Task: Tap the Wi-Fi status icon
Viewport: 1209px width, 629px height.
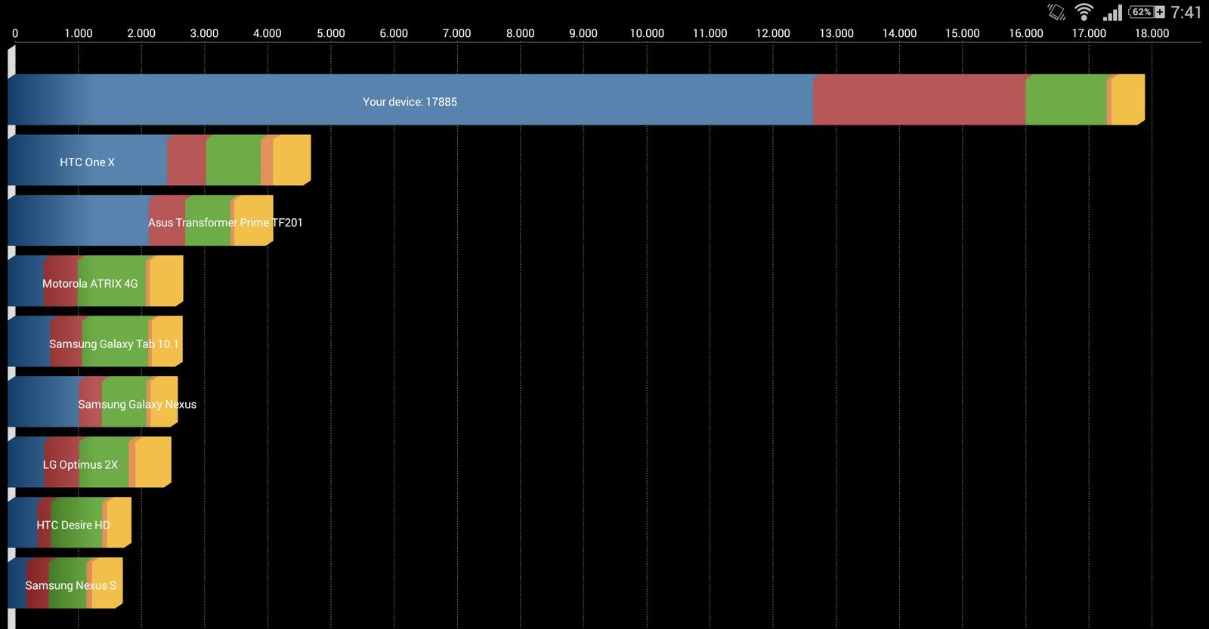Action: tap(1084, 12)
